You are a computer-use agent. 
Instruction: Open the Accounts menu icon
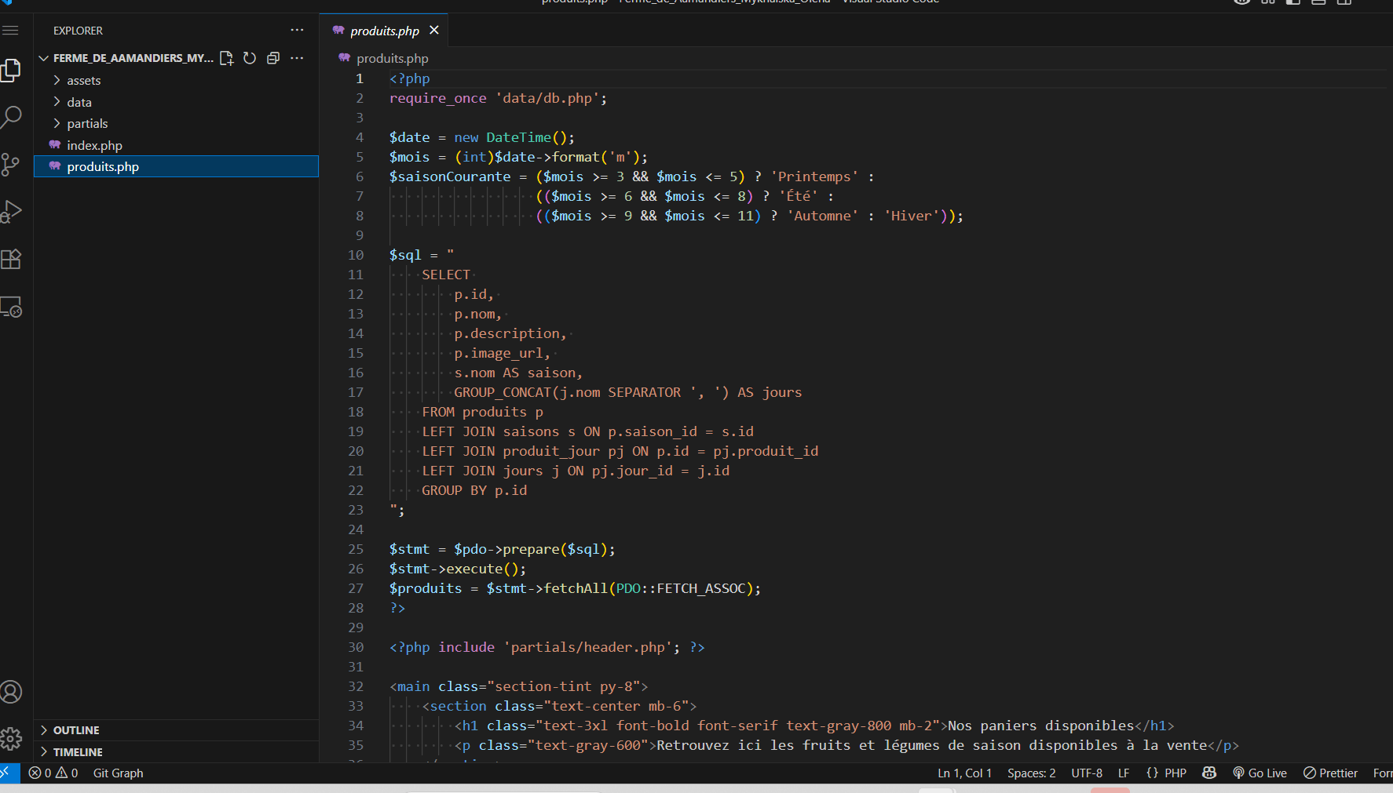(11, 692)
